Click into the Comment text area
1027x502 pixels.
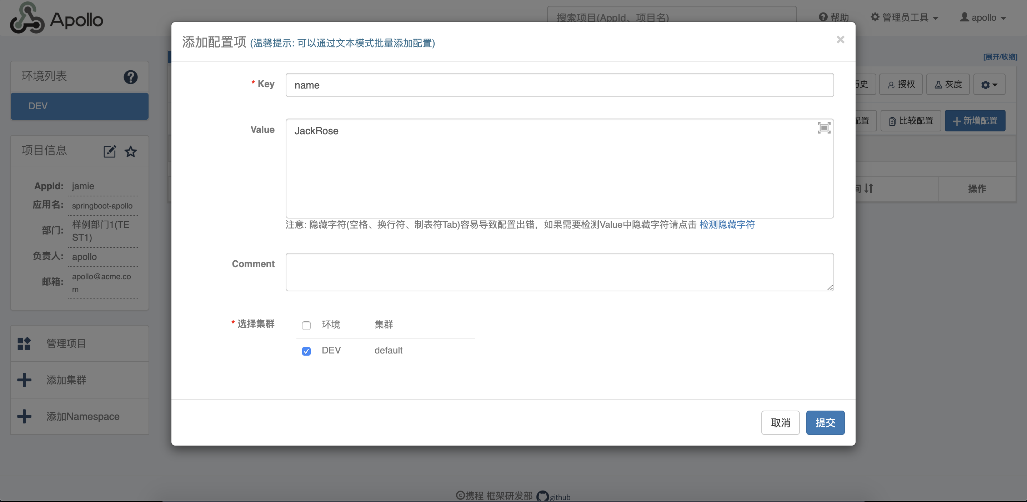[x=559, y=272]
